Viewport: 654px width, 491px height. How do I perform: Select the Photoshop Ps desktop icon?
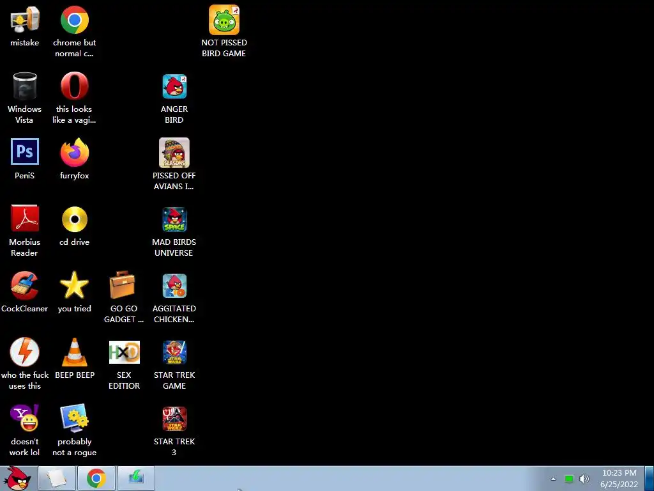25,152
